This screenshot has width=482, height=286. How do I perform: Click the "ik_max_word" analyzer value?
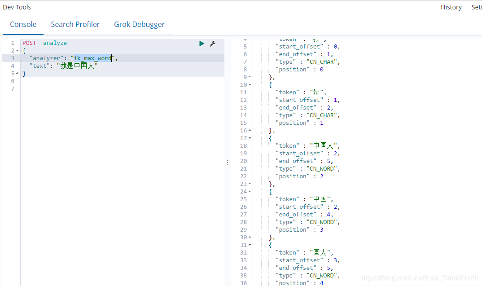[92, 58]
